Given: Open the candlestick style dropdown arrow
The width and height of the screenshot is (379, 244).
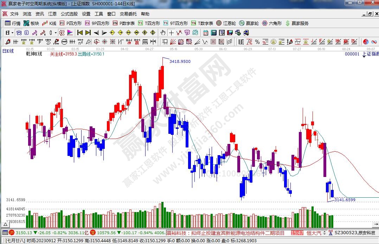Looking at the screenshot, I should pos(56,33).
